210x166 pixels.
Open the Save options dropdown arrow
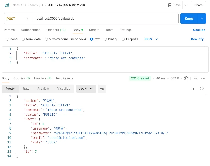point(186,5)
